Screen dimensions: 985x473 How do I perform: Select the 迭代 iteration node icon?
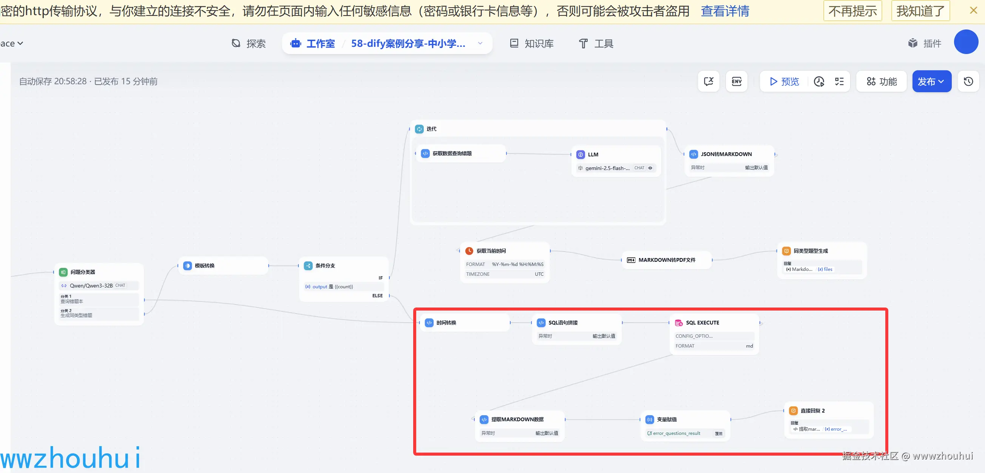pos(420,129)
